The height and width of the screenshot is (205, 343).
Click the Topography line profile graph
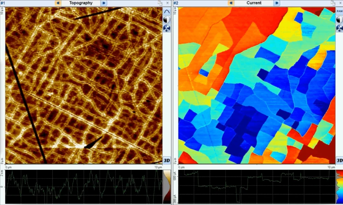[84, 187]
